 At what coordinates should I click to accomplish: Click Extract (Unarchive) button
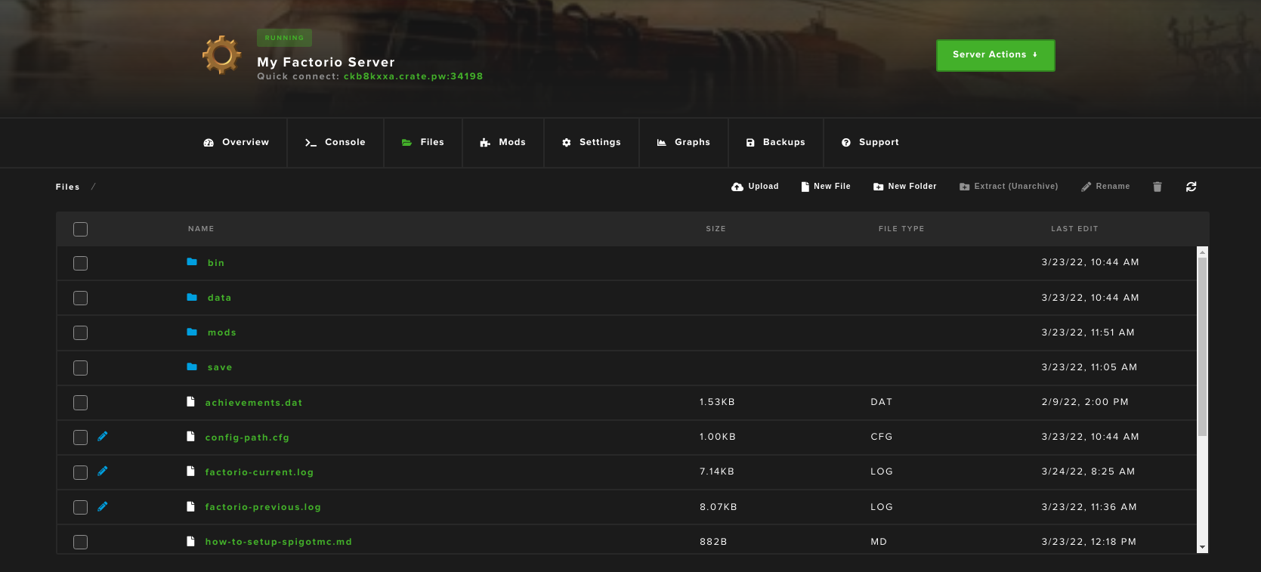coord(1009,187)
